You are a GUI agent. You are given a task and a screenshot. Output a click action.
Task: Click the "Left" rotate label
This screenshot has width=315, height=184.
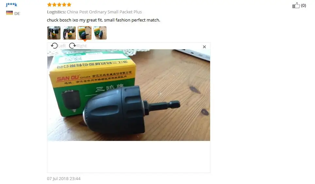[62, 46]
